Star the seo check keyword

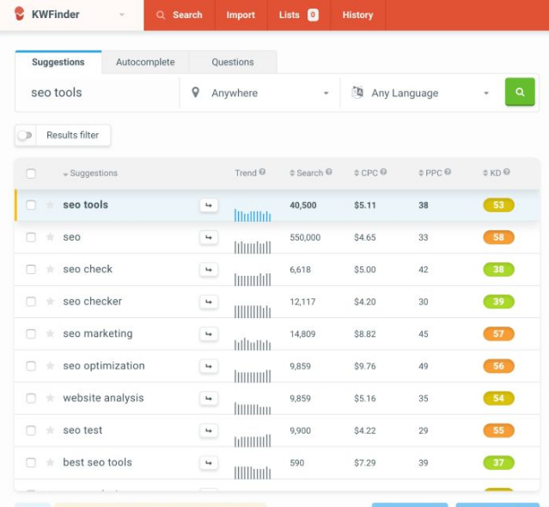click(x=50, y=269)
